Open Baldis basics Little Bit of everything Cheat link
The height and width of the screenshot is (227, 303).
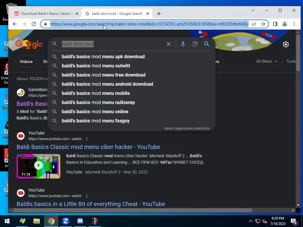tap(91, 204)
